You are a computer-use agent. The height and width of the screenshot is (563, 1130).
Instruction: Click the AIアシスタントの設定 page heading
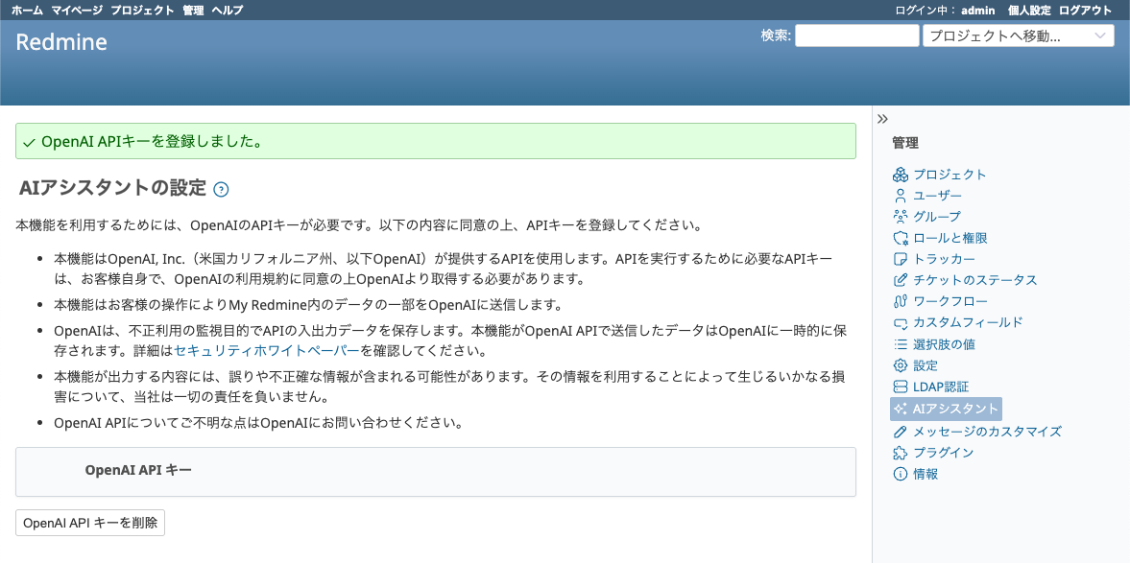(112, 188)
